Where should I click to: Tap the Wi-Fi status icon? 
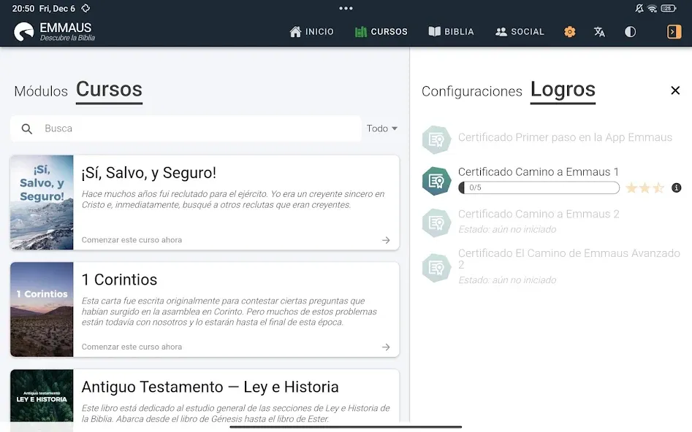coord(653,8)
